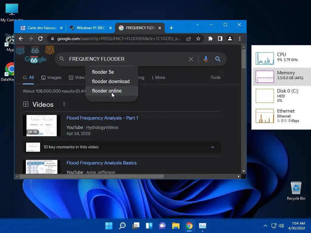Open the Recycle Bin desktop icon
311x233 pixels.
296,191
